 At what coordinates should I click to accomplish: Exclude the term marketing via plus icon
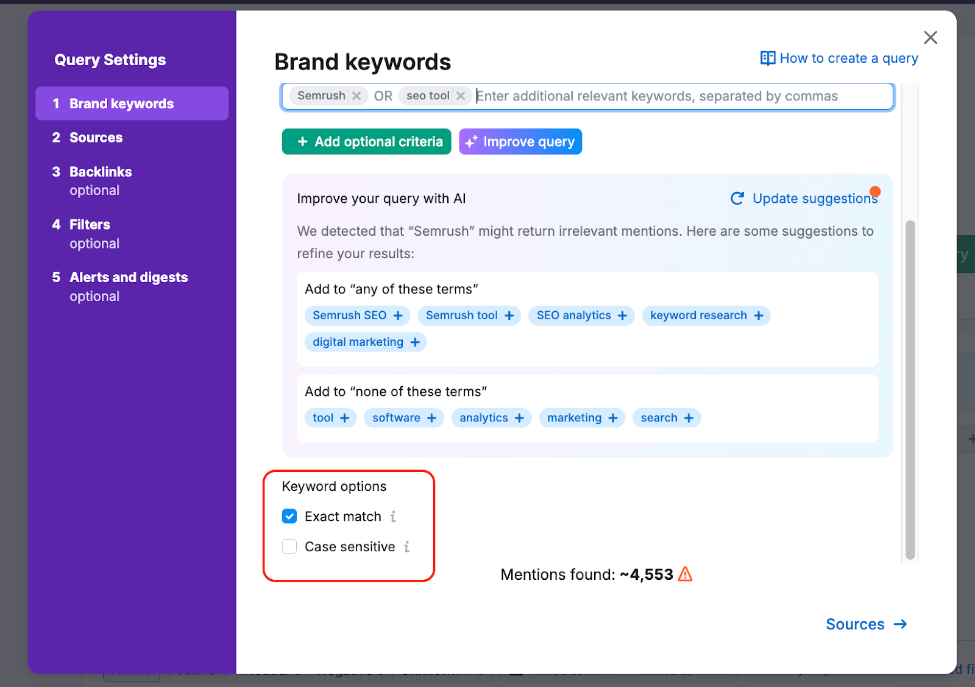(x=613, y=418)
